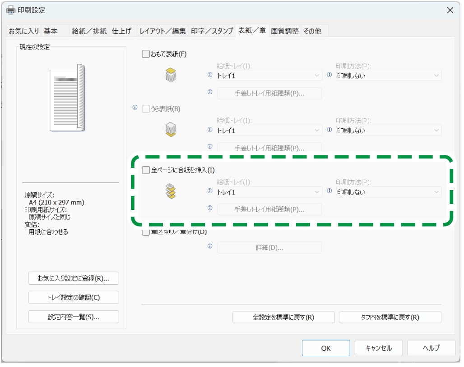Screen dimensions: 464x367
Task: Check the うら表紙(B) checkbox
Action: pyautogui.click(x=145, y=109)
